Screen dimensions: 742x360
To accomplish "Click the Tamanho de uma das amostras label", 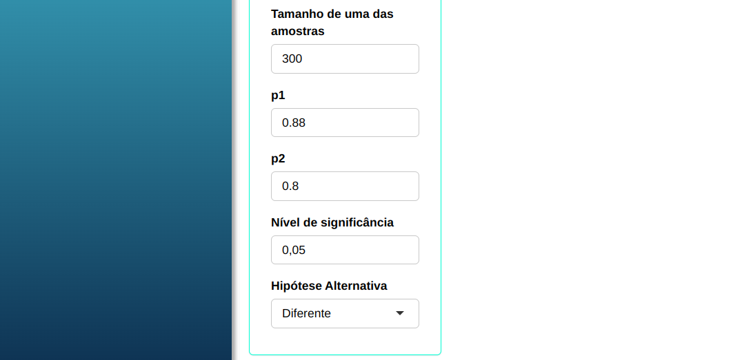I will [332, 14].
